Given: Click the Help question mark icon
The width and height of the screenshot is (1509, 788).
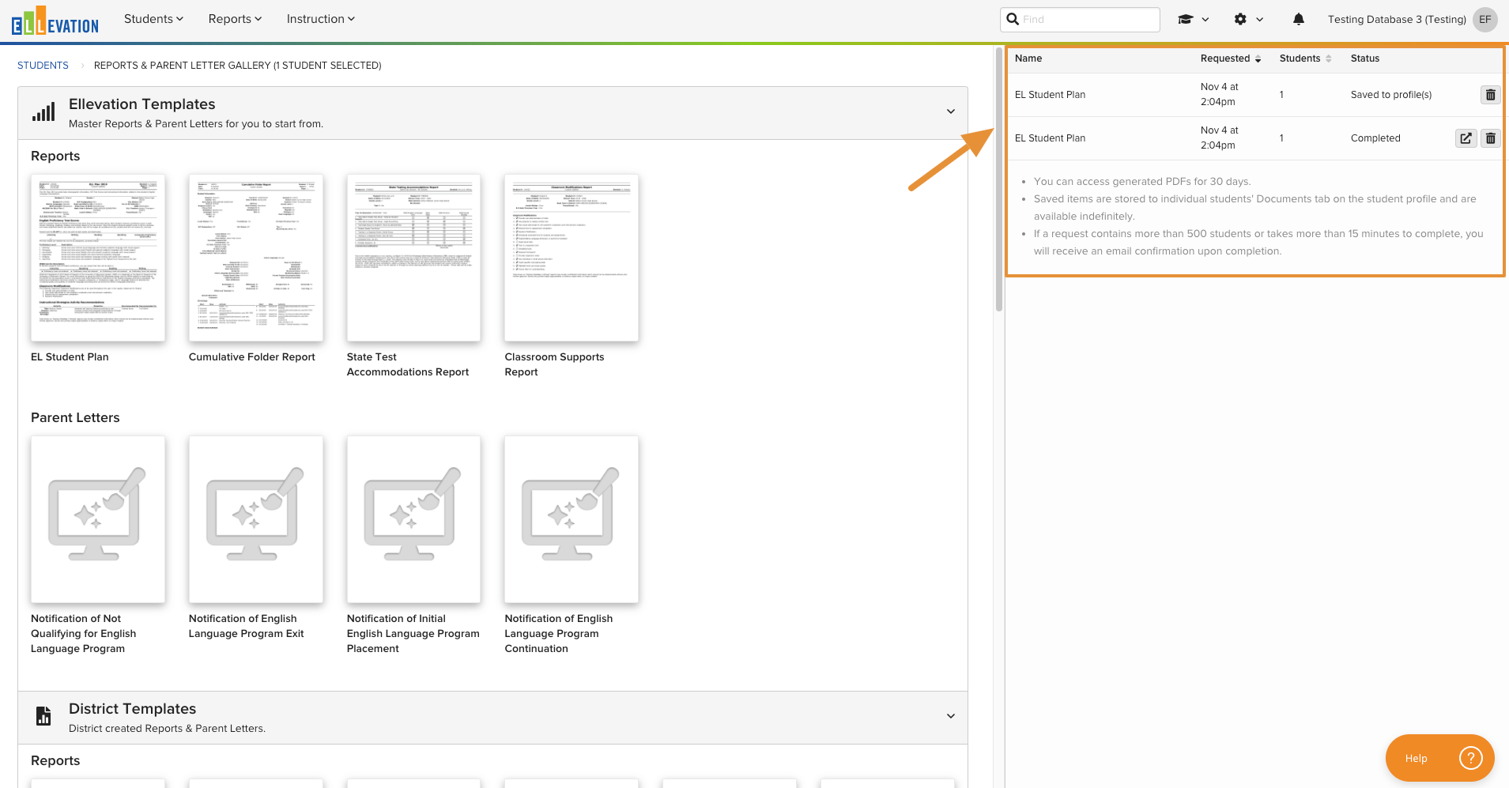Looking at the screenshot, I should tap(1470, 758).
